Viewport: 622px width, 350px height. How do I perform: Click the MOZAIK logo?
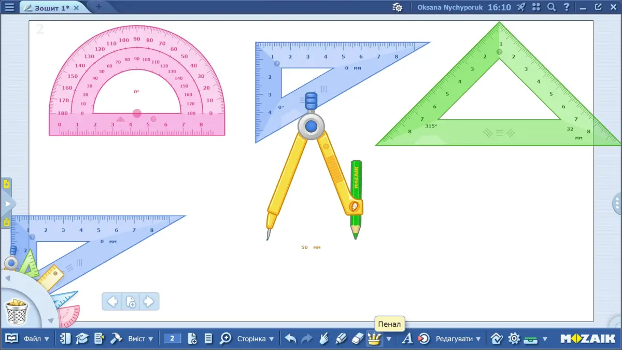point(587,339)
